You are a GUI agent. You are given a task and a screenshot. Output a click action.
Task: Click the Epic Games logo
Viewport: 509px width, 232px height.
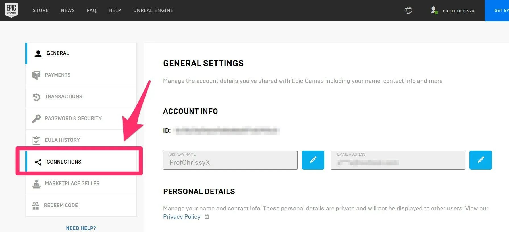pos(11,10)
